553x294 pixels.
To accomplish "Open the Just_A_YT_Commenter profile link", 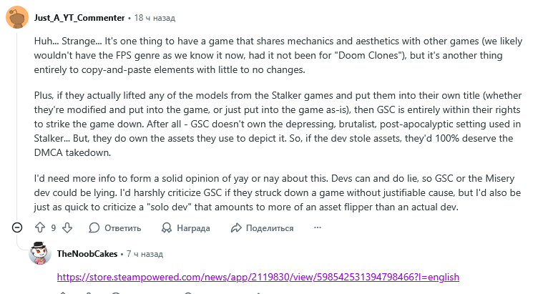I will [x=79, y=17].
